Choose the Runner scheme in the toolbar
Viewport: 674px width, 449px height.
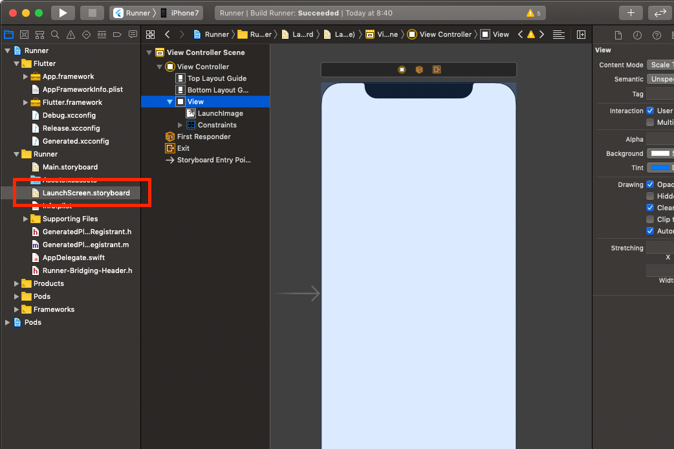point(131,13)
